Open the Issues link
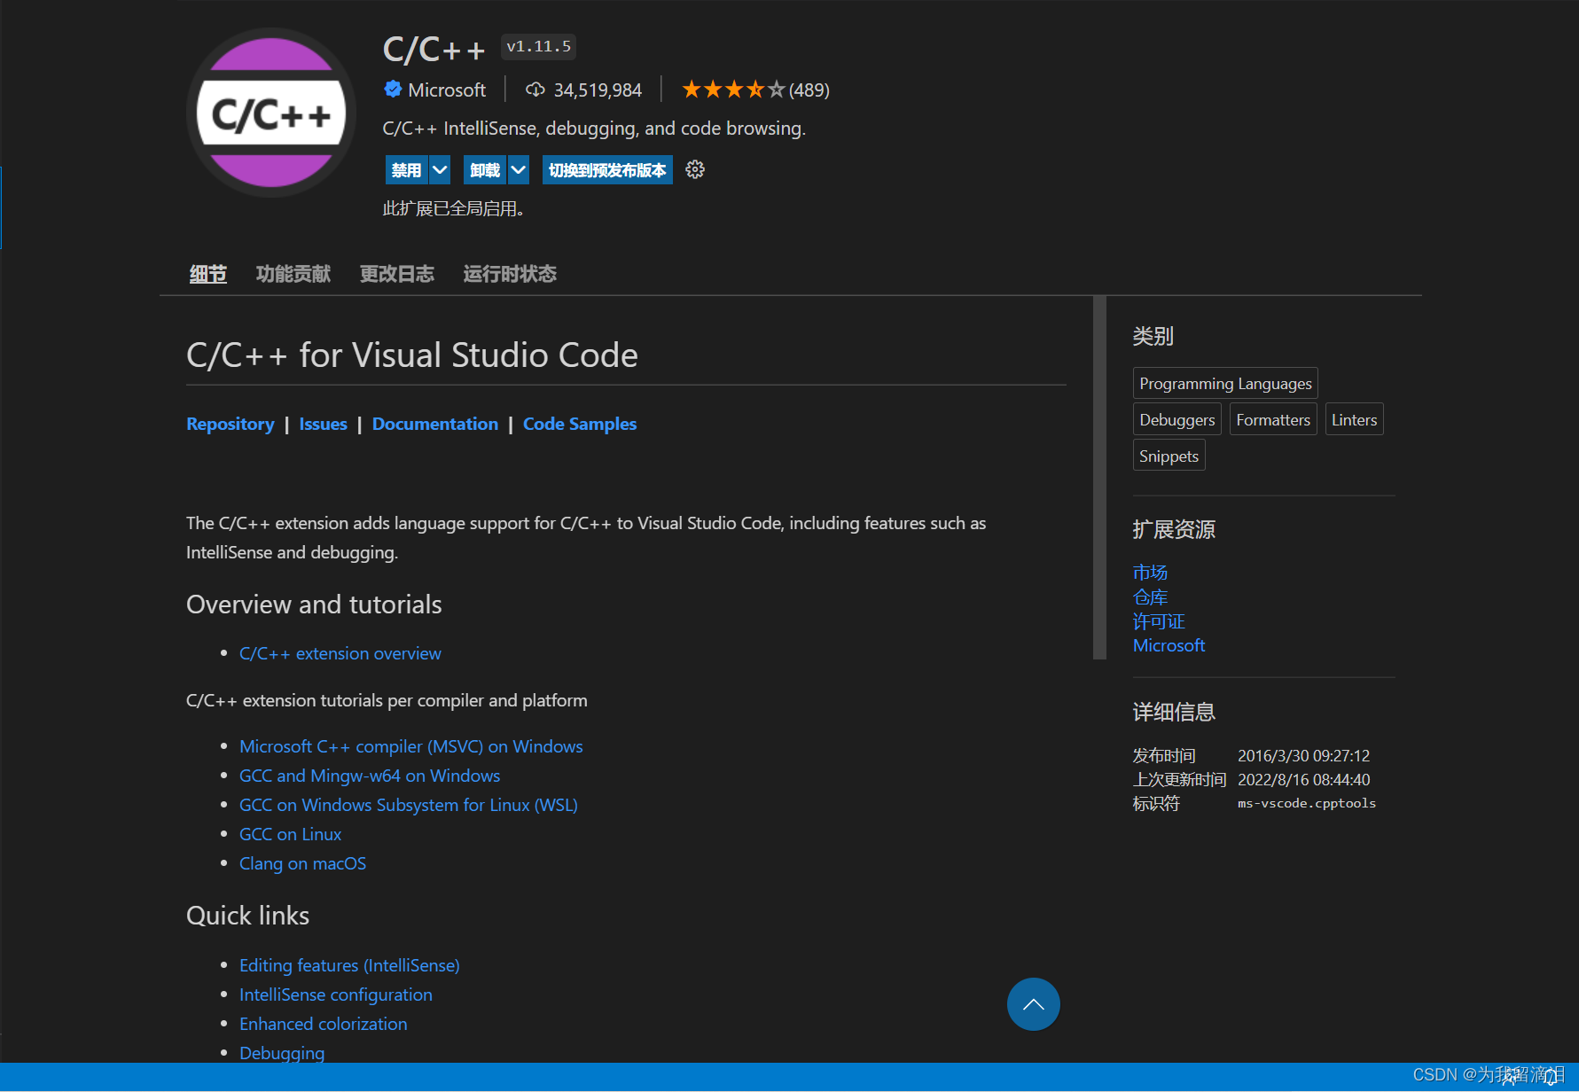Screen dimensions: 1579x1092 324,424
